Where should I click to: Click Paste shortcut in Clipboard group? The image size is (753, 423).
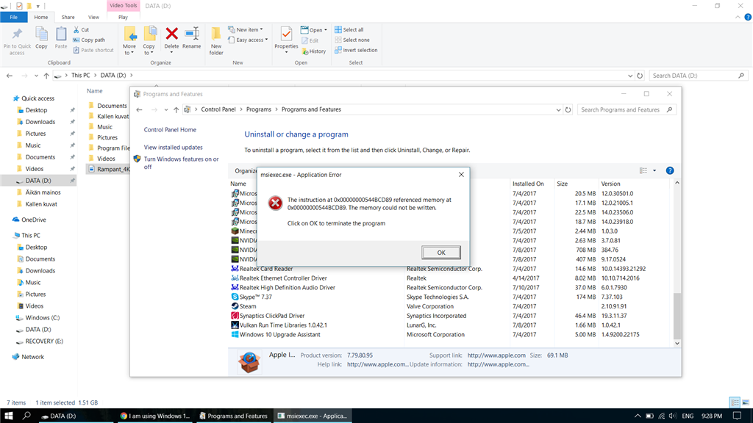[x=93, y=50]
